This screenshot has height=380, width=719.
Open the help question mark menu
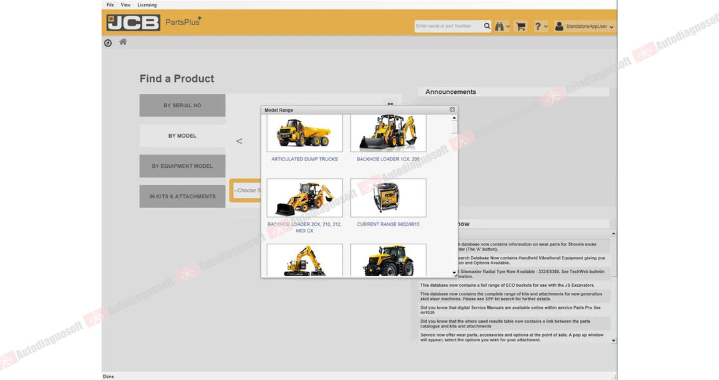click(x=538, y=26)
